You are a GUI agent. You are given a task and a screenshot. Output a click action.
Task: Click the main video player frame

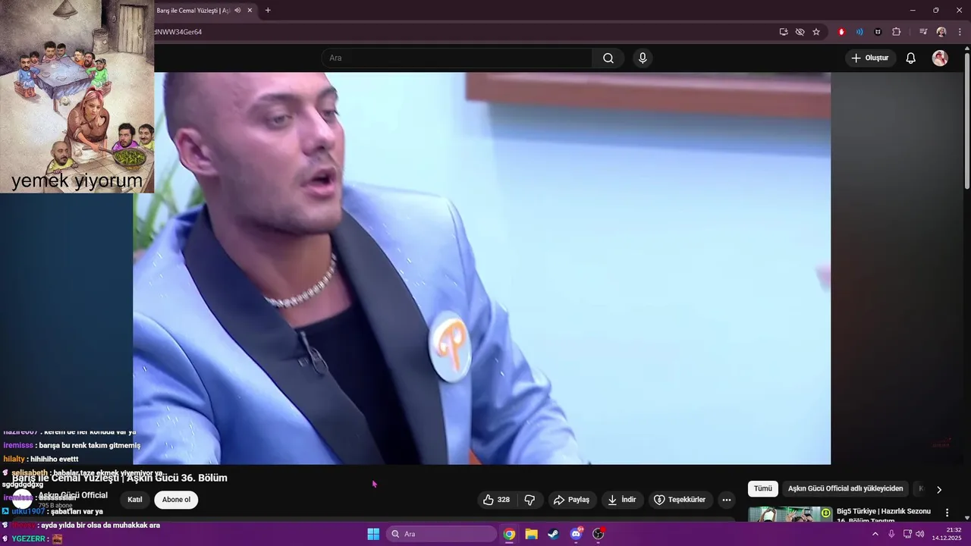[482, 268]
